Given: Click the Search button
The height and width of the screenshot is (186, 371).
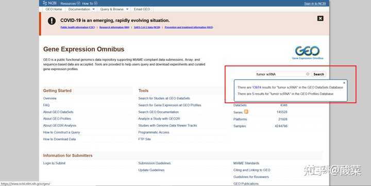Looking at the screenshot, I should 318,74.
